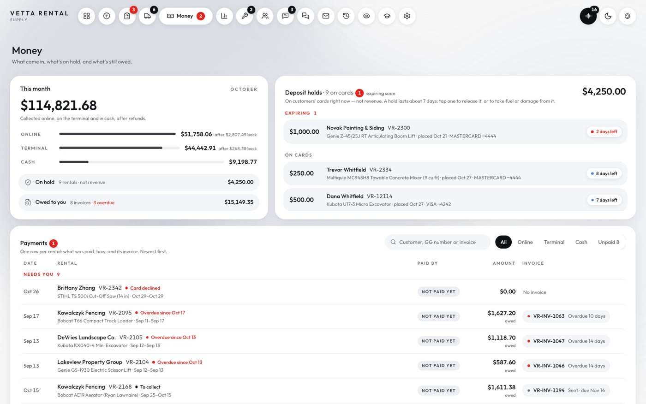
Task: Open the On hold summary row
Action: (139, 182)
